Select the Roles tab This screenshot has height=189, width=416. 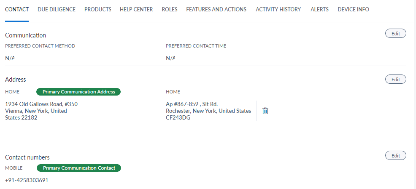pyautogui.click(x=170, y=9)
